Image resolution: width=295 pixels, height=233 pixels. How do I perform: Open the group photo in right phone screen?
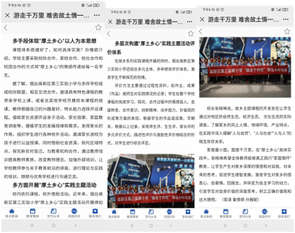(x=245, y=67)
